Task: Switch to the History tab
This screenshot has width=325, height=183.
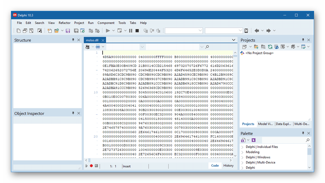Action: click(x=229, y=166)
